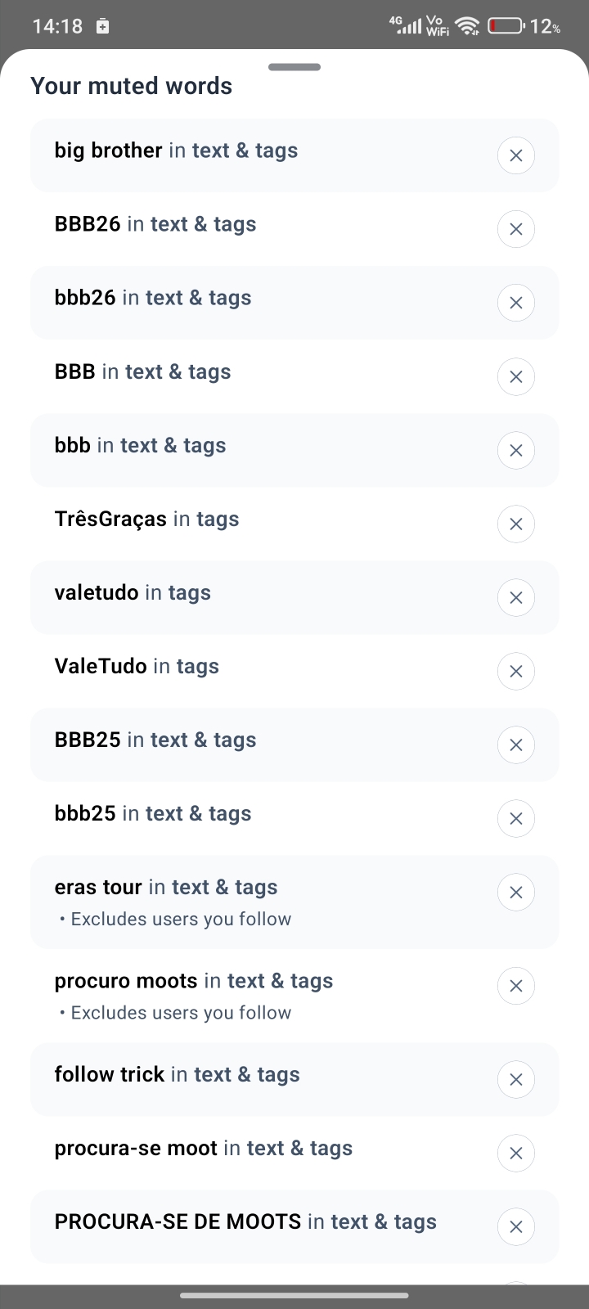Remove lowercase 'valetudo' muted tag
The width and height of the screenshot is (589, 1309).
[515, 597]
